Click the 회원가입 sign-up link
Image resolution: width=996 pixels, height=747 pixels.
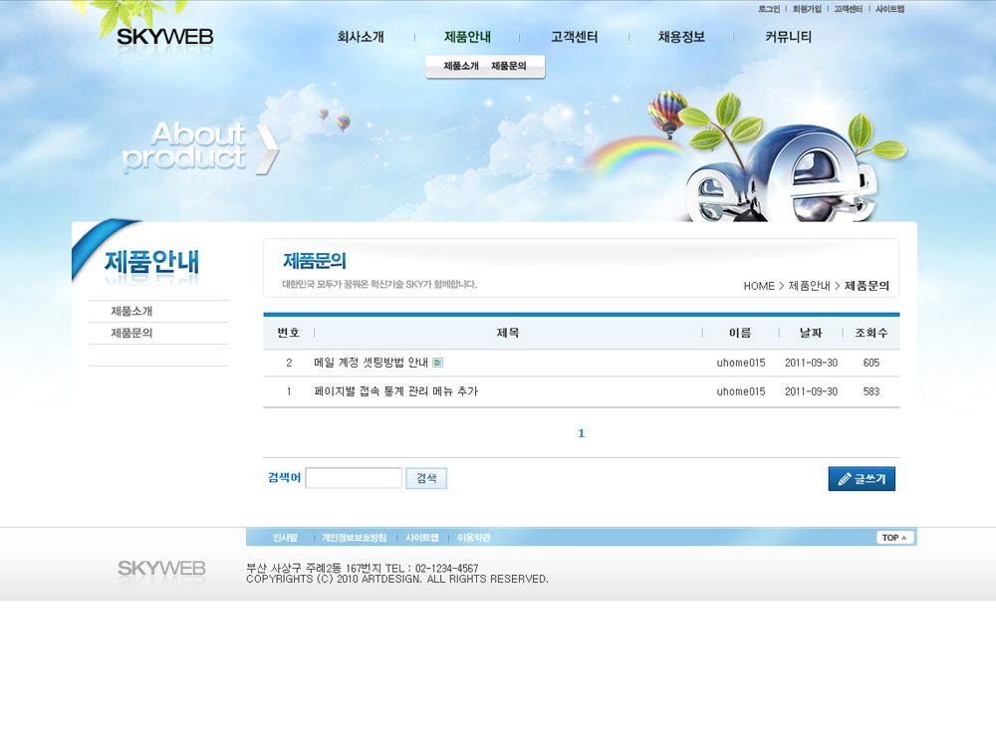[807, 9]
